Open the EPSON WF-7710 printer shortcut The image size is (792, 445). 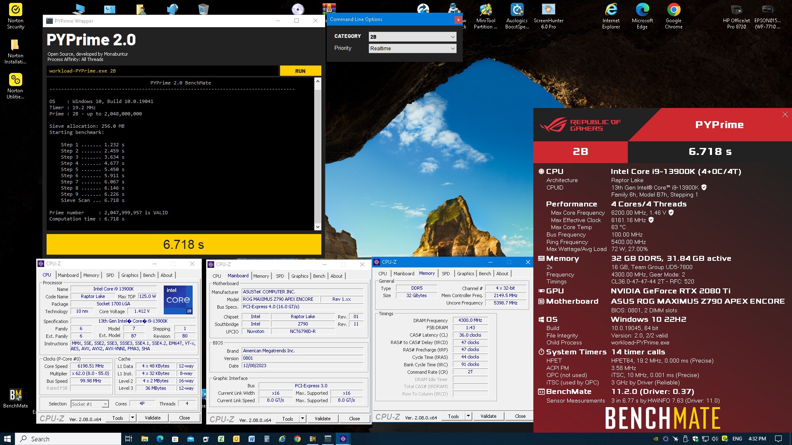coord(768,16)
